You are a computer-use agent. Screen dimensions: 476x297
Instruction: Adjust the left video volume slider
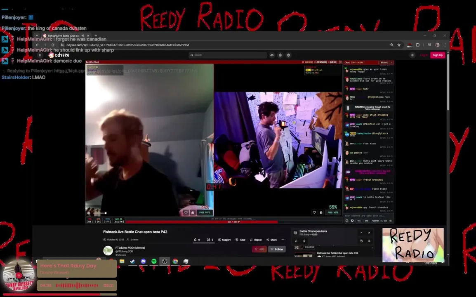click(x=99, y=213)
